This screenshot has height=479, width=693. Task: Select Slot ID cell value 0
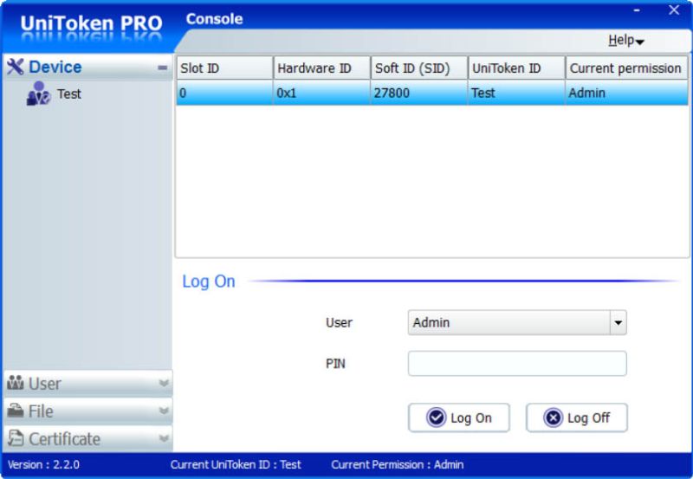point(224,93)
